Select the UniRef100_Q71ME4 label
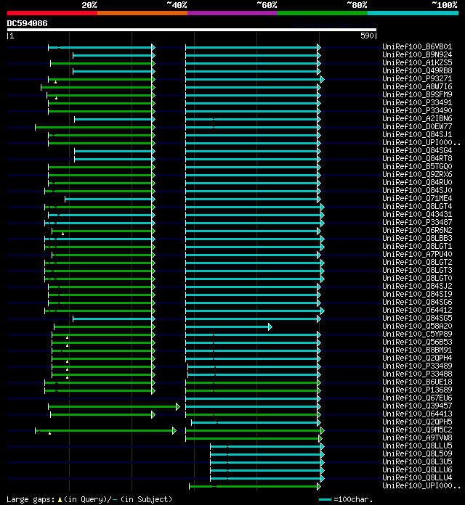The width and height of the screenshot is (465, 505). pyautogui.click(x=417, y=198)
